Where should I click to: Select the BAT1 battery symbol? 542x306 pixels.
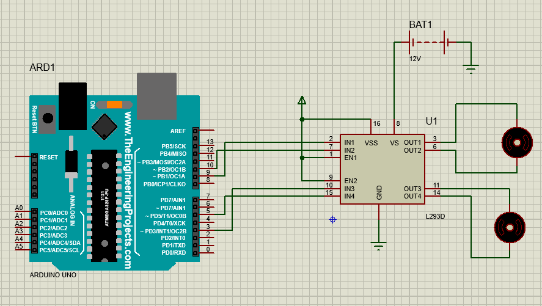click(x=428, y=42)
